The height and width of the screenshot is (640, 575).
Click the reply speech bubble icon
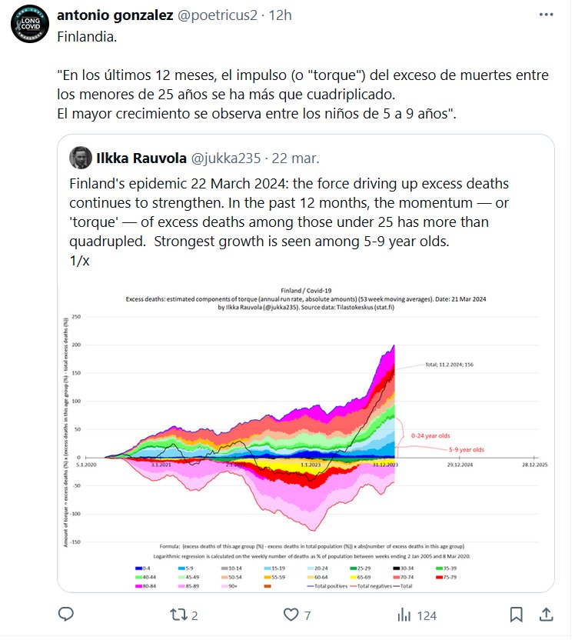click(66, 615)
